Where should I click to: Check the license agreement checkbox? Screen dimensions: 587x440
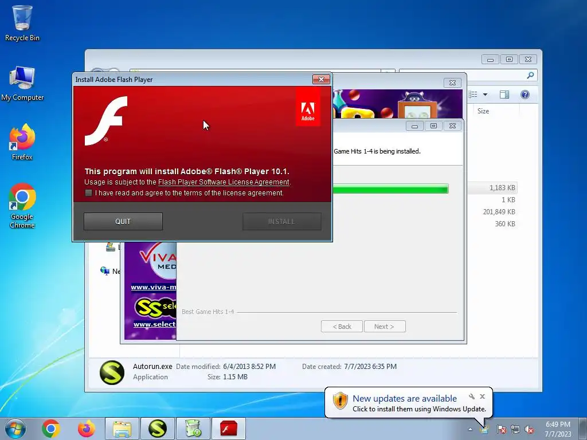[88, 192]
